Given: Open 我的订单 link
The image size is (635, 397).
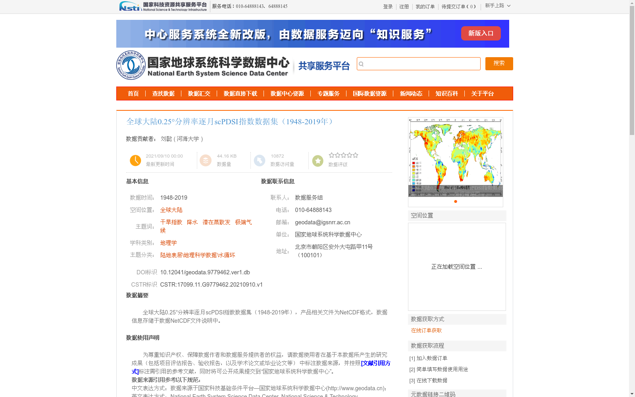Looking at the screenshot, I should pyautogui.click(x=425, y=7).
